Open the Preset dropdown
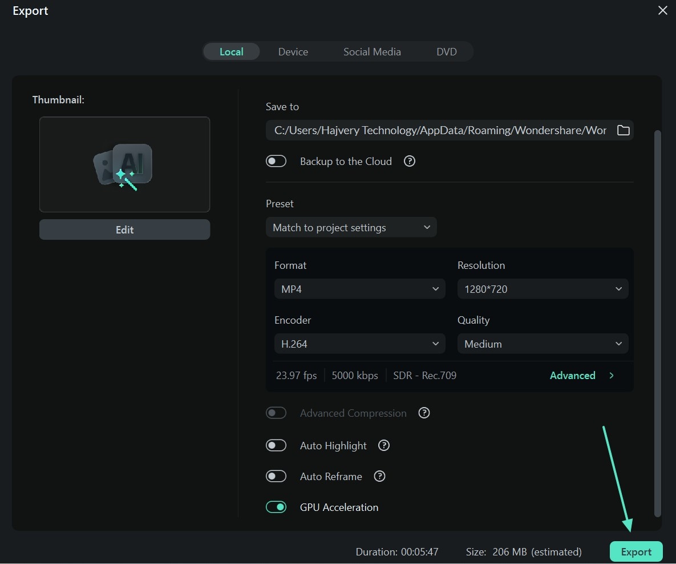676x564 pixels. 351,227
